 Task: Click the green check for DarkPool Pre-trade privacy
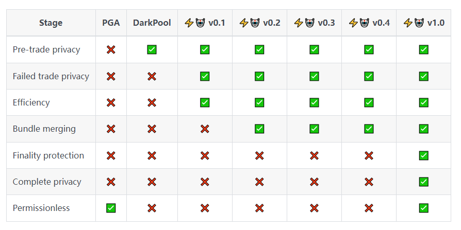point(152,50)
